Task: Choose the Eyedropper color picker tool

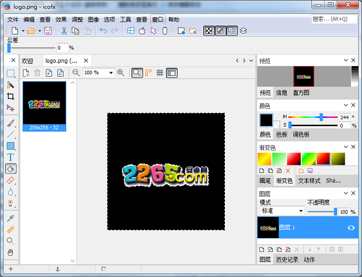Action: point(10,219)
